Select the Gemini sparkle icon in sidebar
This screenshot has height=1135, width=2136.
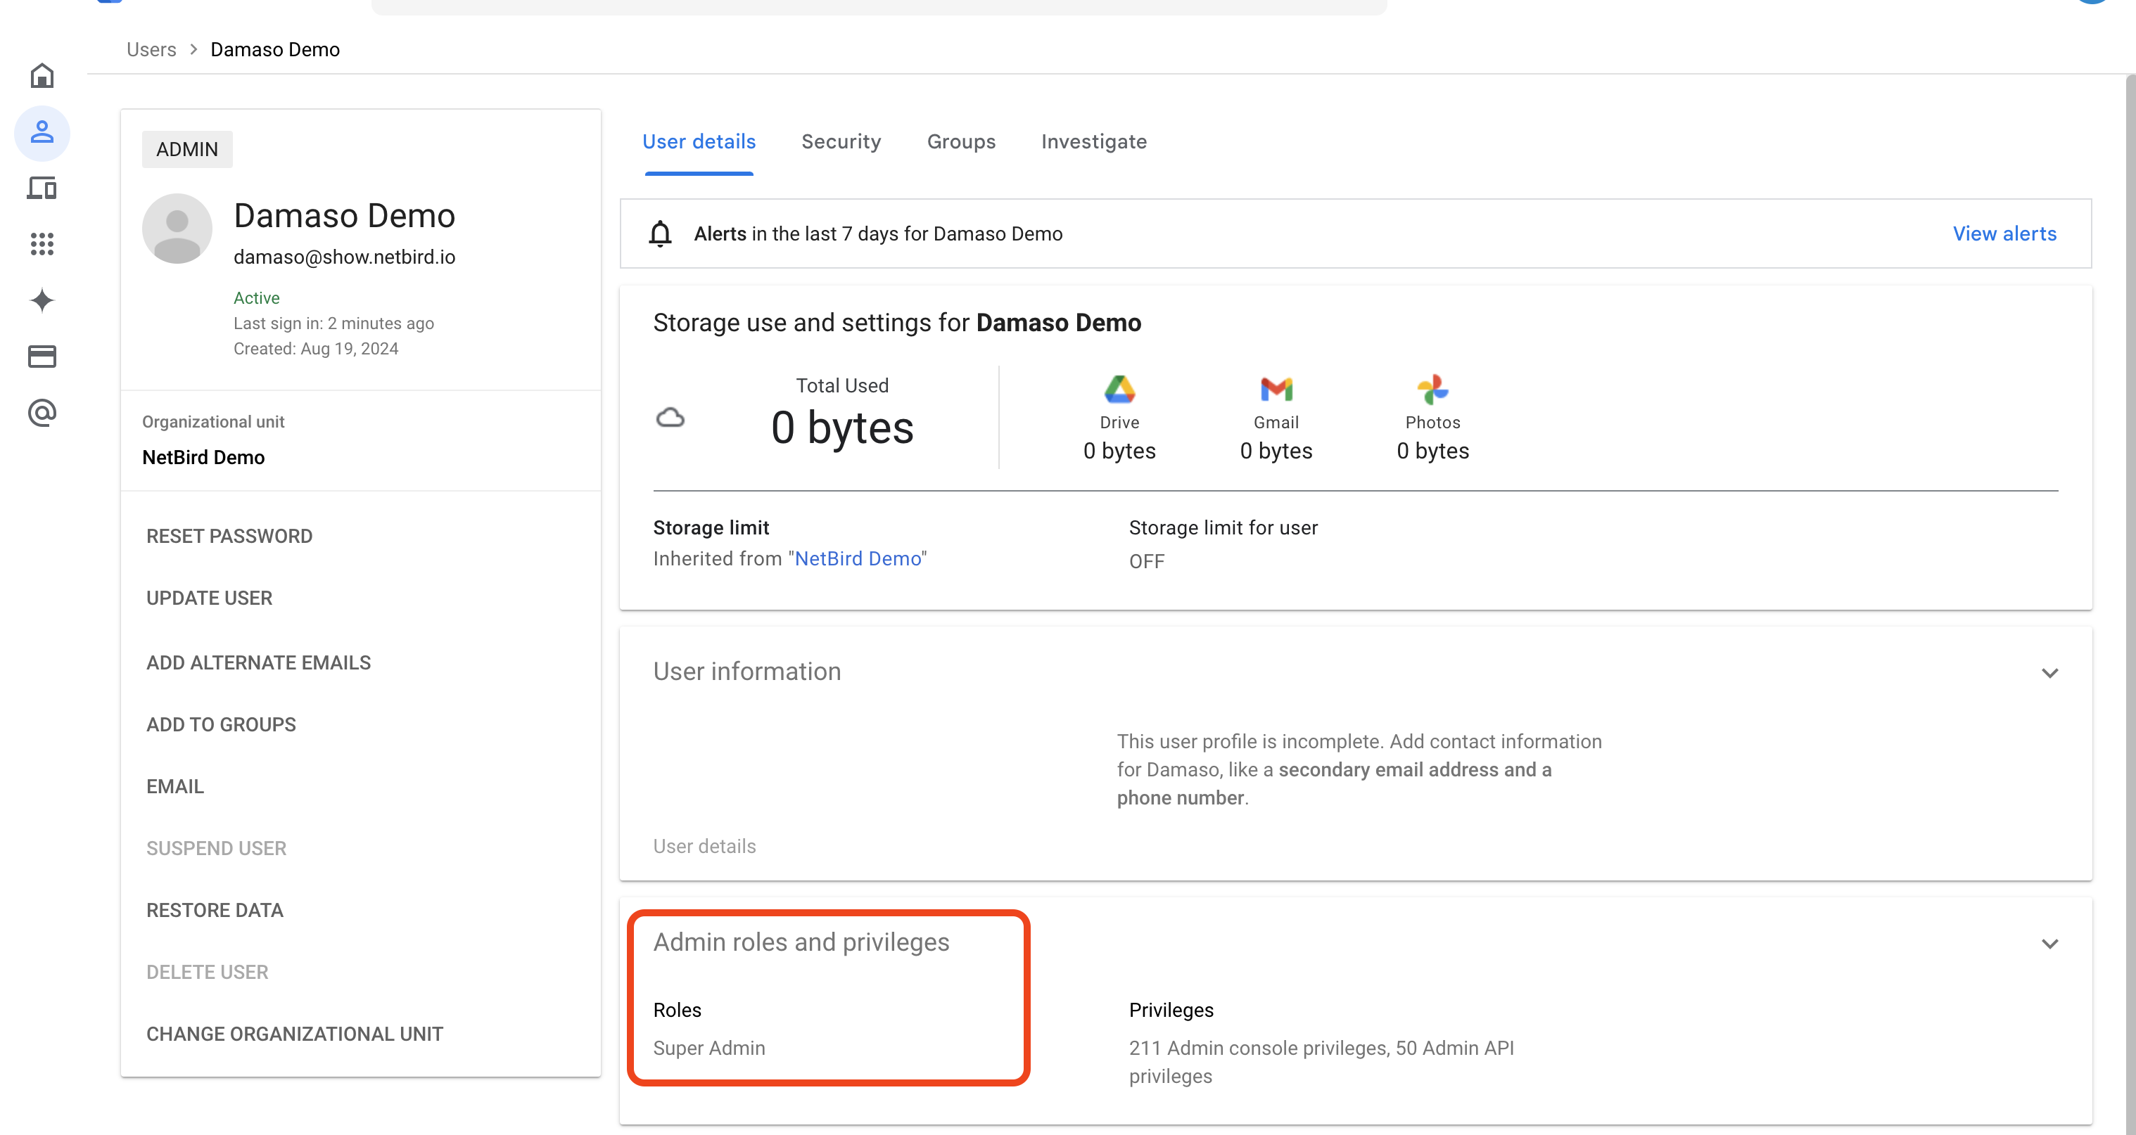point(42,300)
